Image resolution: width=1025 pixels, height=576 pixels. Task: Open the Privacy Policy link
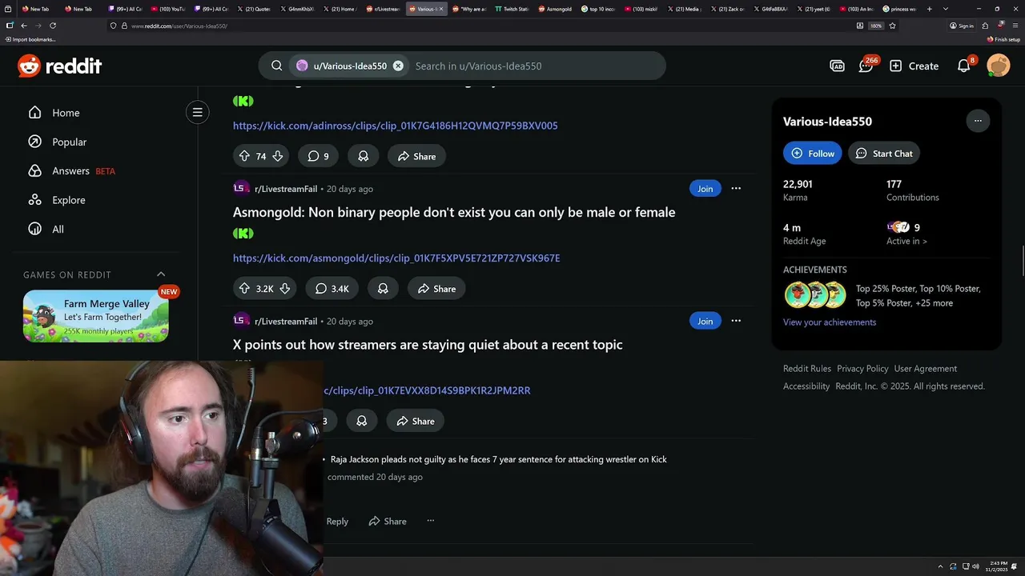(x=862, y=369)
